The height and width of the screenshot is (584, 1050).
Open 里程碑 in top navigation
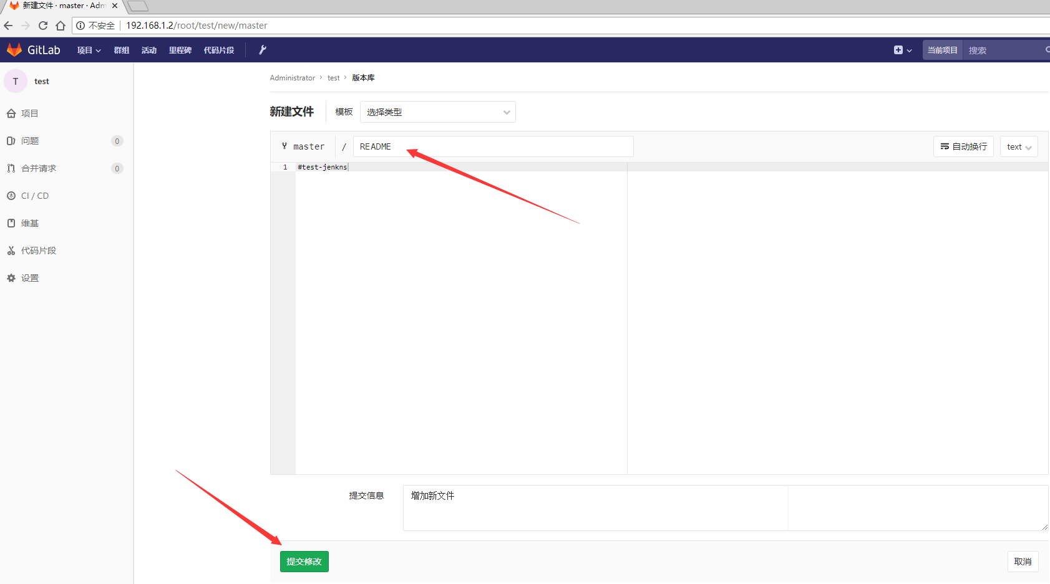pos(180,50)
